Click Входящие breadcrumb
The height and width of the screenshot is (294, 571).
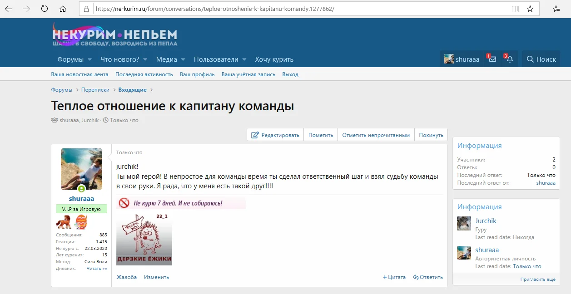pyautogui.click(x=132, y=90)
